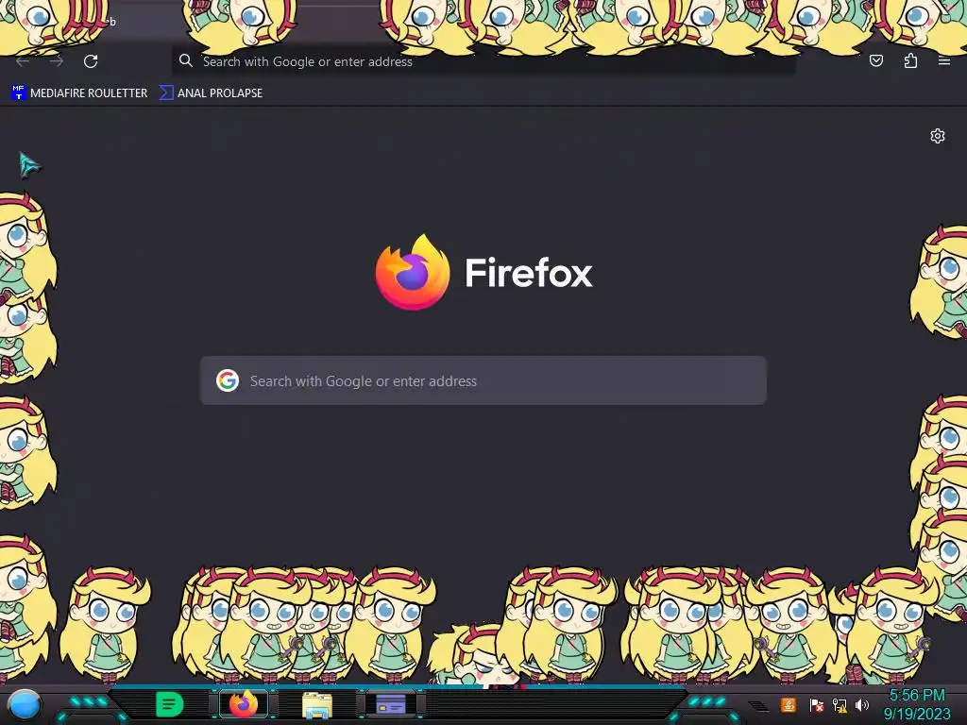Viewport: 967px width, 725px height.
Task: Reload the current page
Action: tap(91, 61)
